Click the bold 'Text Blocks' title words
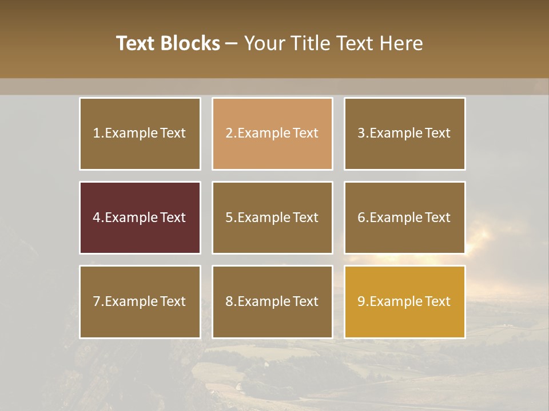This screenshot has height=411, width=549. coord(168,43)
